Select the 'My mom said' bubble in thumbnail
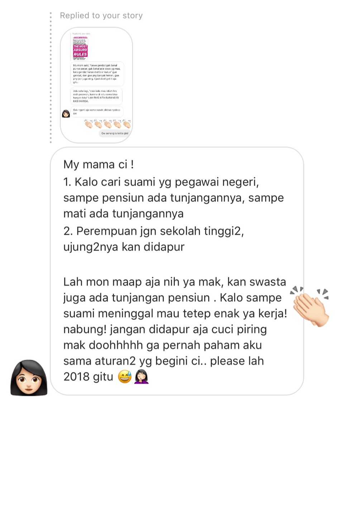 (x=97, y=74)
